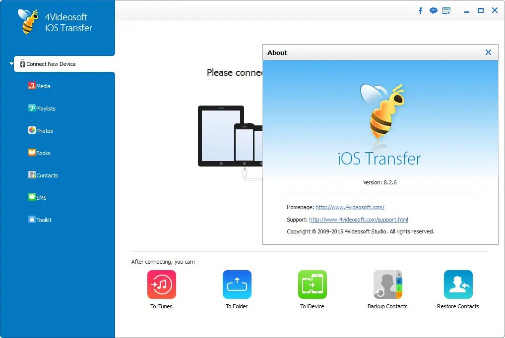This screenshot has width=505, height=338.
Task: Open the Books section label
Action: click(43, 153)
